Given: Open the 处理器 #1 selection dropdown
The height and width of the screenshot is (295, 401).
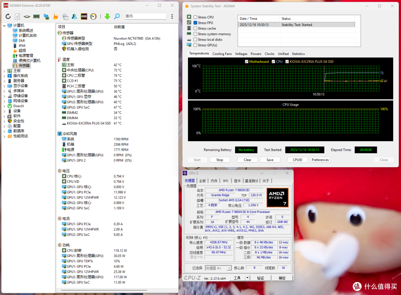Looking at the screenshot, I should point(218,268).
